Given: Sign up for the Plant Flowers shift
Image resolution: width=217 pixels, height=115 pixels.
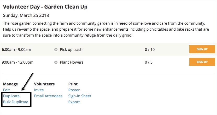Looking at the screenshot, I should 202,62.
